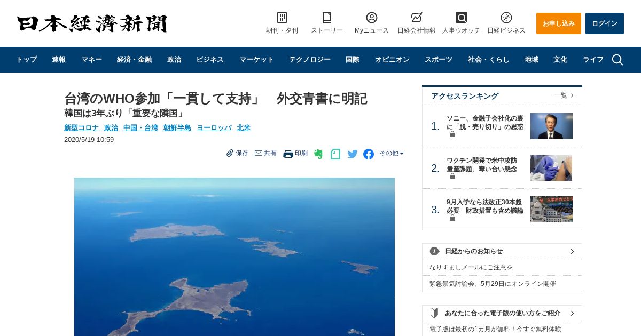Follow the 朝鮮半島 topic tag
Image resolution: width=641 pixels, height=336 pixels.
coord(177,128)
